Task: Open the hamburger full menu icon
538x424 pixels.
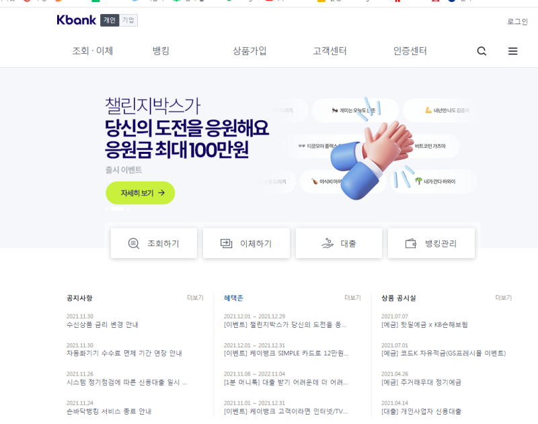Action: click(512, 51)
